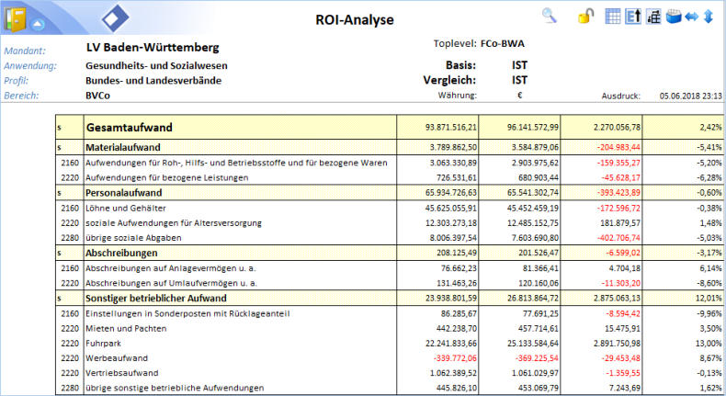The width and height of the screenshot is (726, 396).
Task: Click the horizontal double-arrow width icon
Action: [691, 16]
